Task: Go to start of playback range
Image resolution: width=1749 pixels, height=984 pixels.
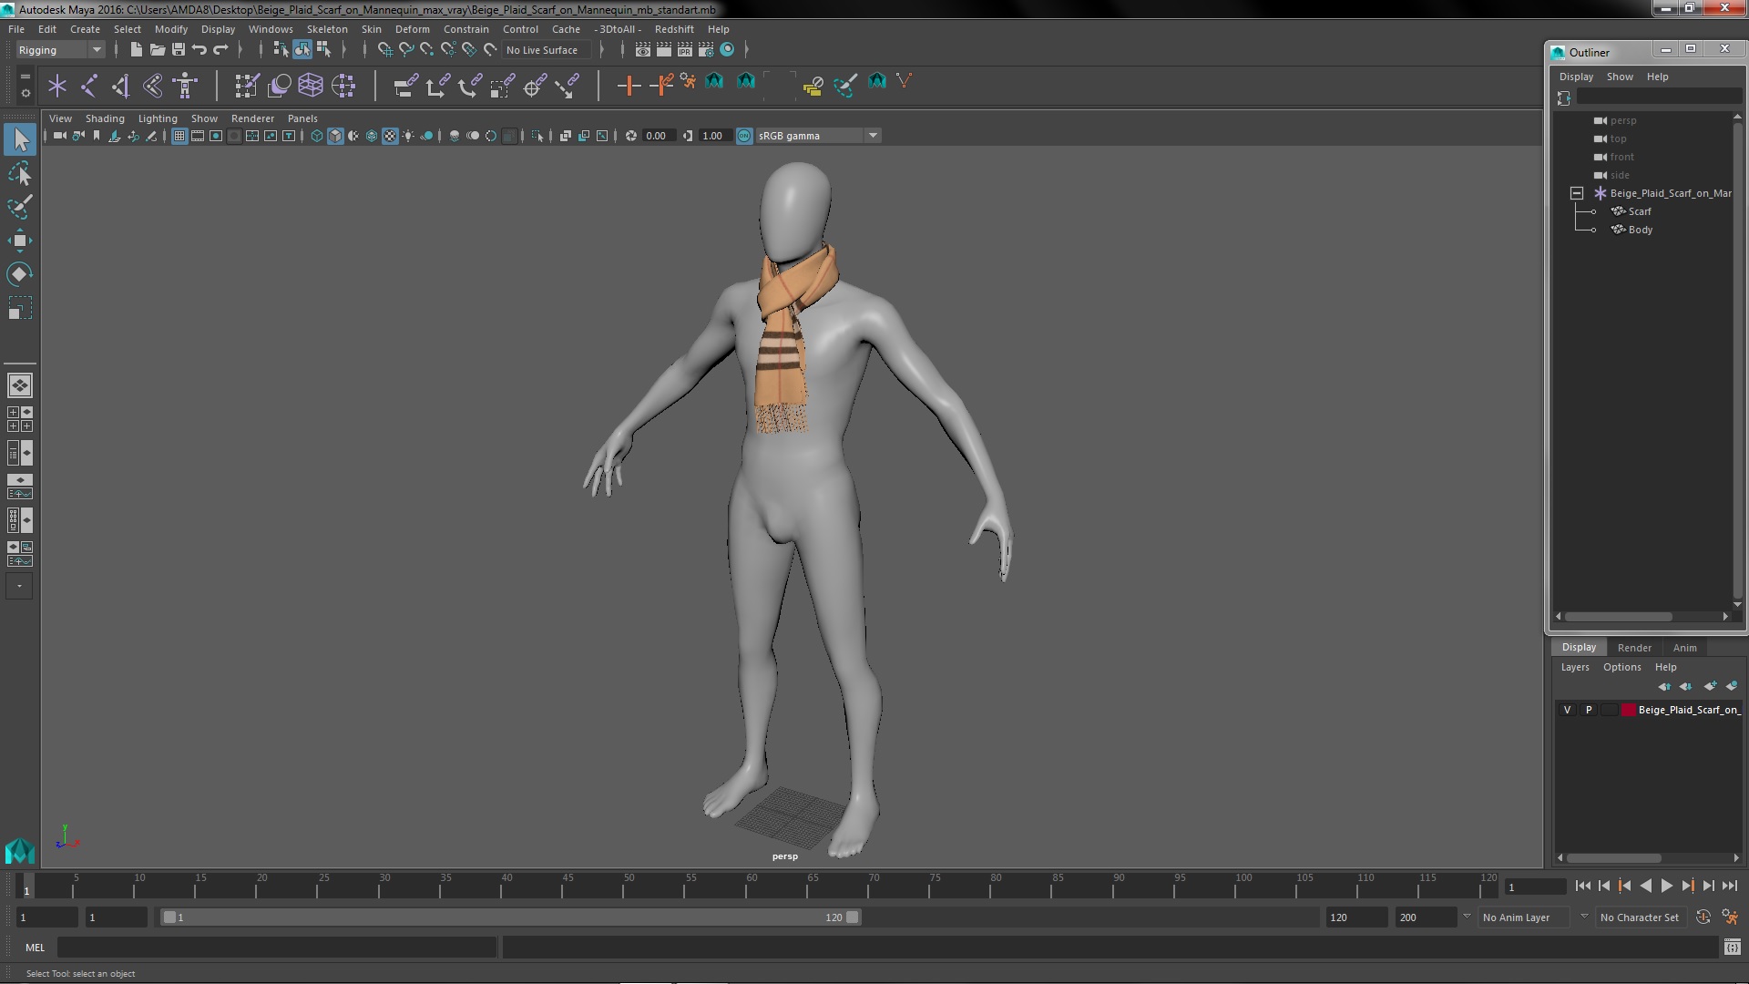Action: click(x=1582, y=886)
